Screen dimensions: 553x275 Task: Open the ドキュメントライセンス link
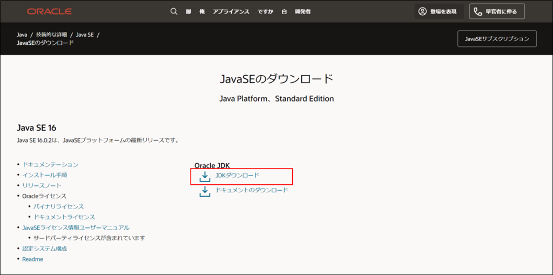[x=64, y=217]
